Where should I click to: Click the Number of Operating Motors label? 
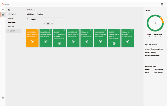coord(152,56)
